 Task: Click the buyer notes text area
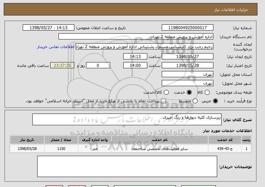point(127,166)
